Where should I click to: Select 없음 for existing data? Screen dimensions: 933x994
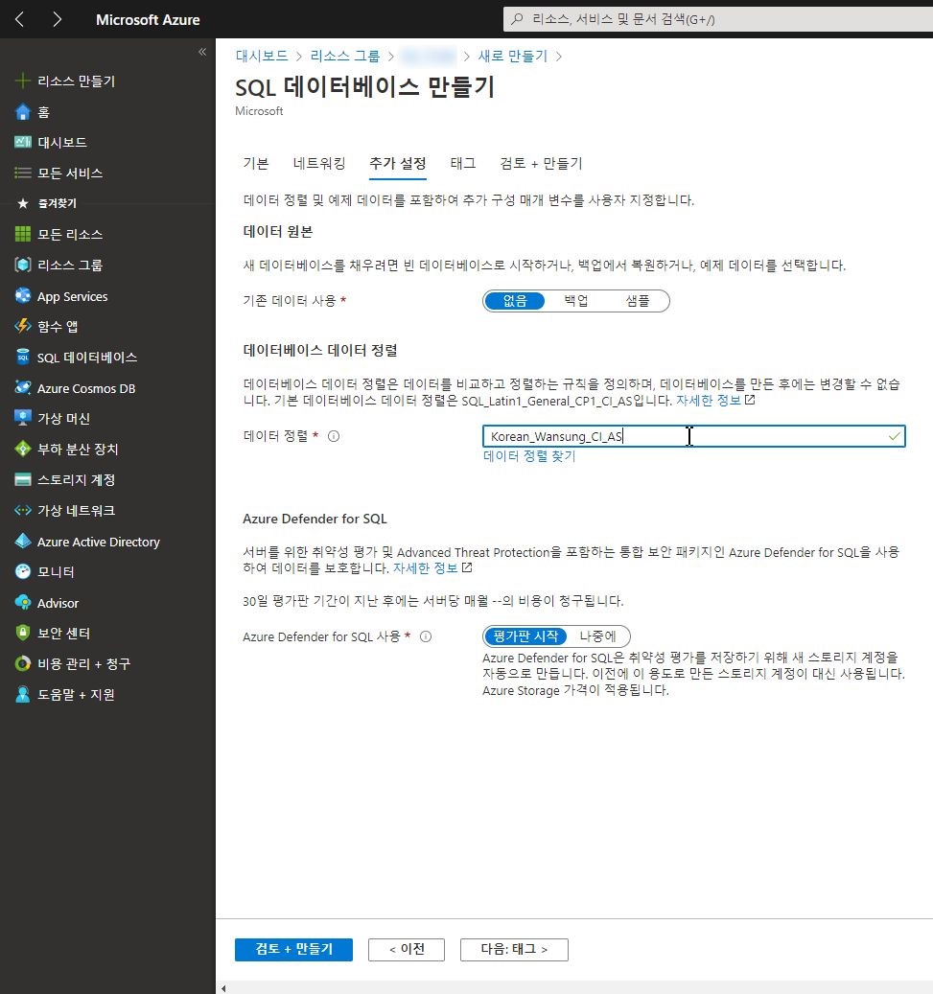pyautogui.click(x=514, y=301)
